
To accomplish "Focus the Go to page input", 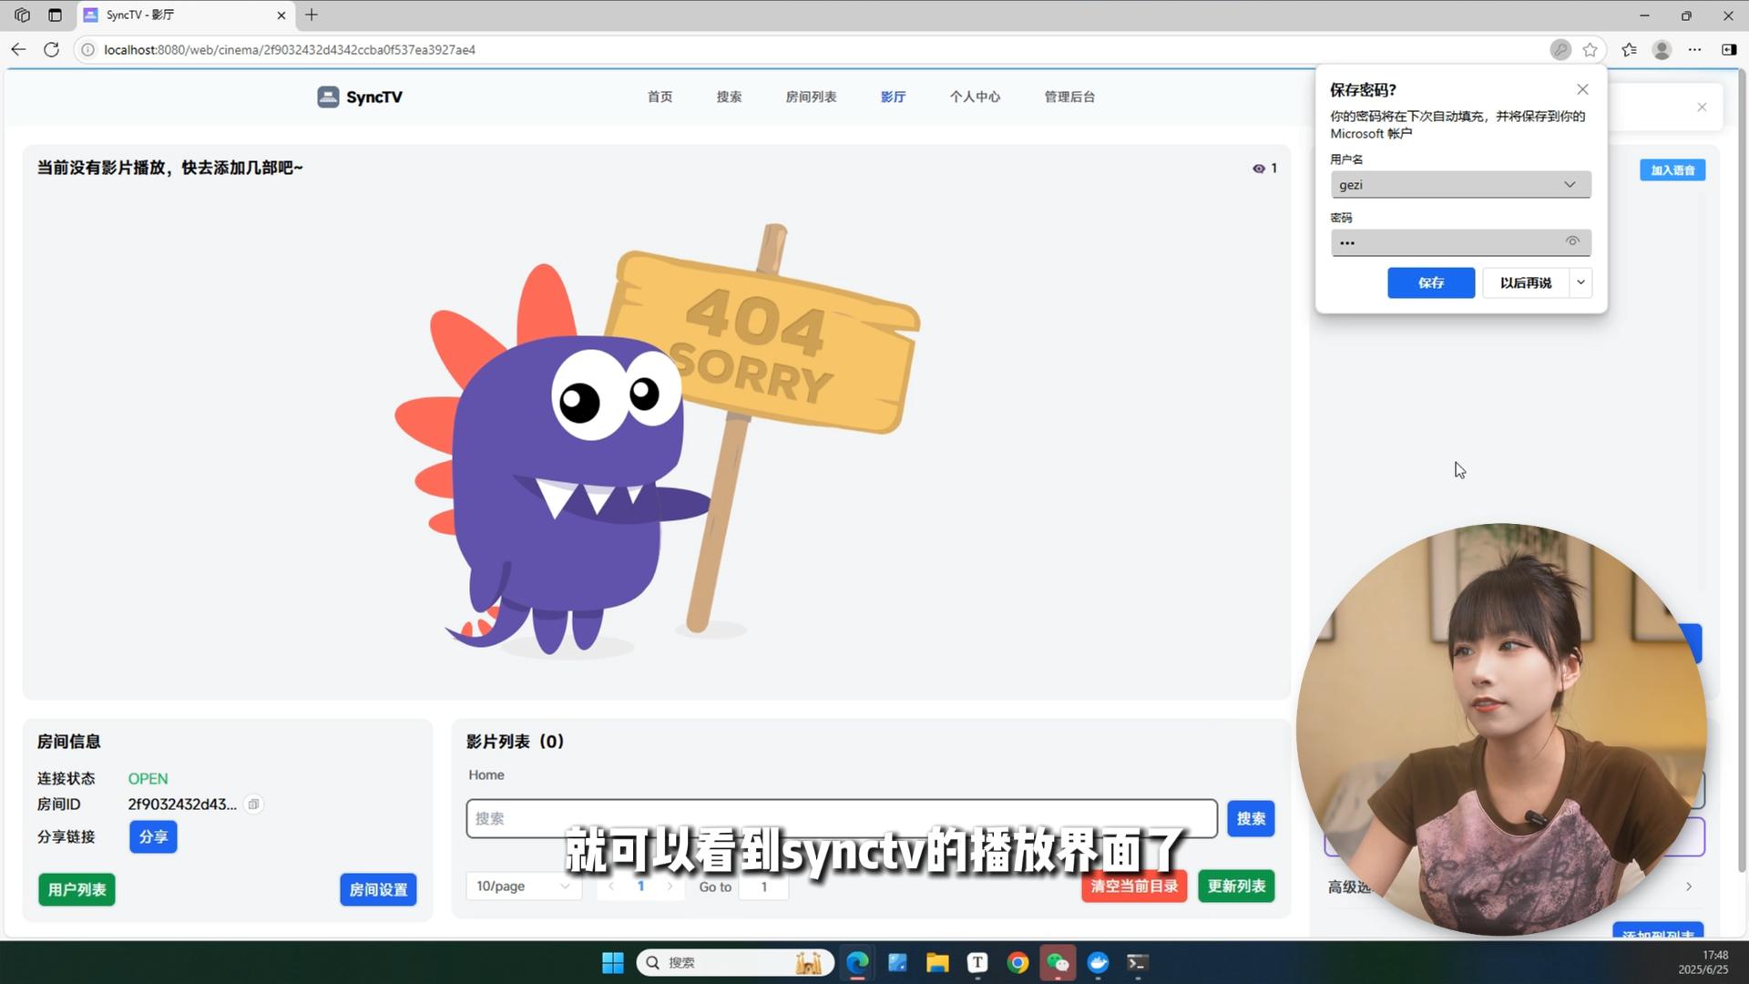I will pyautogui.click(x=763, y=887).
